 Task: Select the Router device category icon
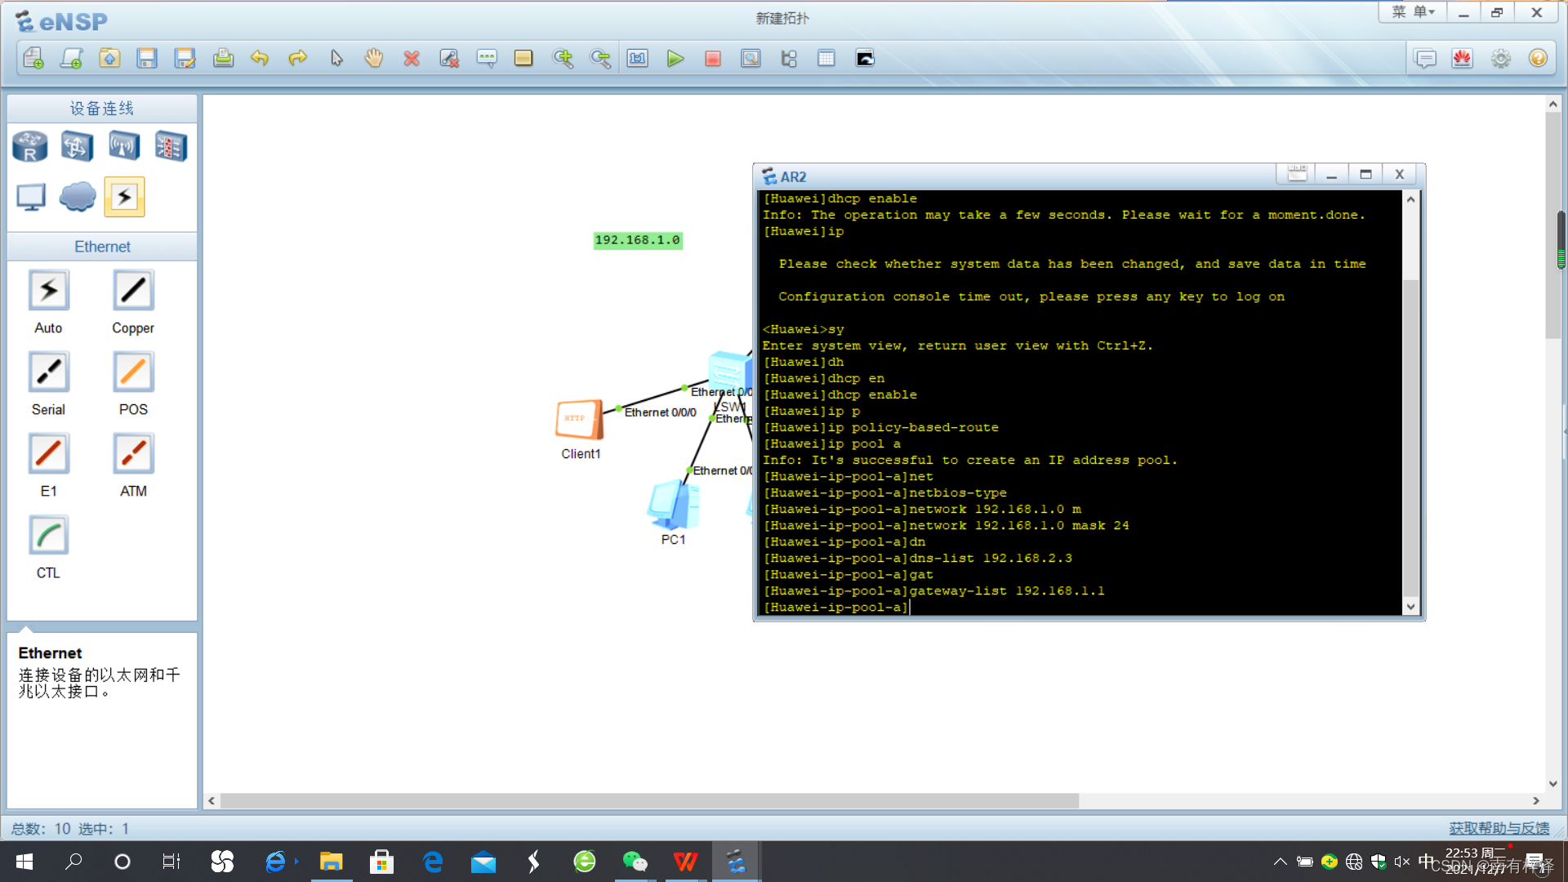point(30,147)
